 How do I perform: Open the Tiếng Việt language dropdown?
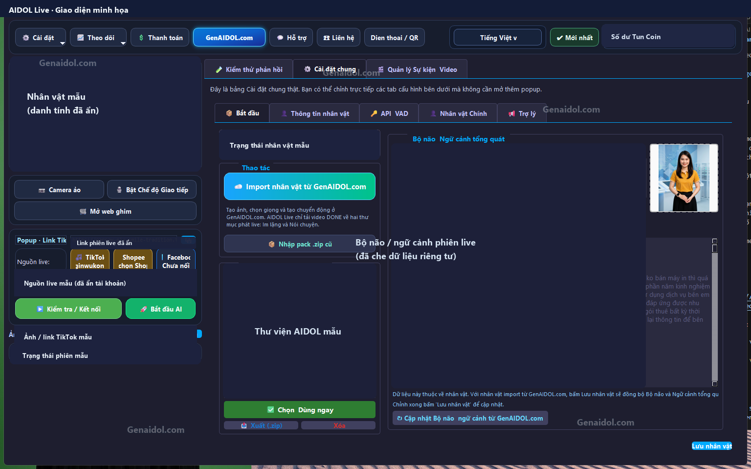click(x=498, y=38)
